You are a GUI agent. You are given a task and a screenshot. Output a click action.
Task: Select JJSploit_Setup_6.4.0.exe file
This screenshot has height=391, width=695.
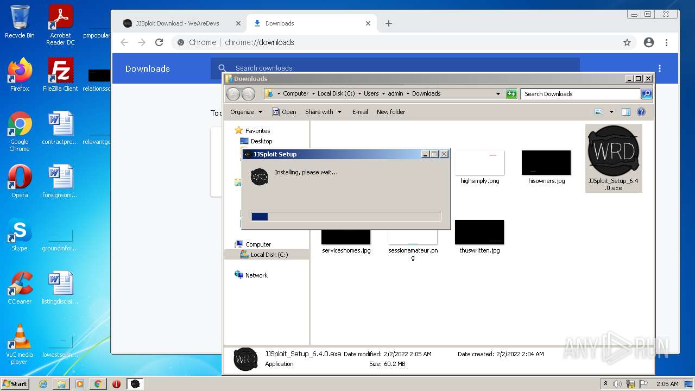(614, 158)
